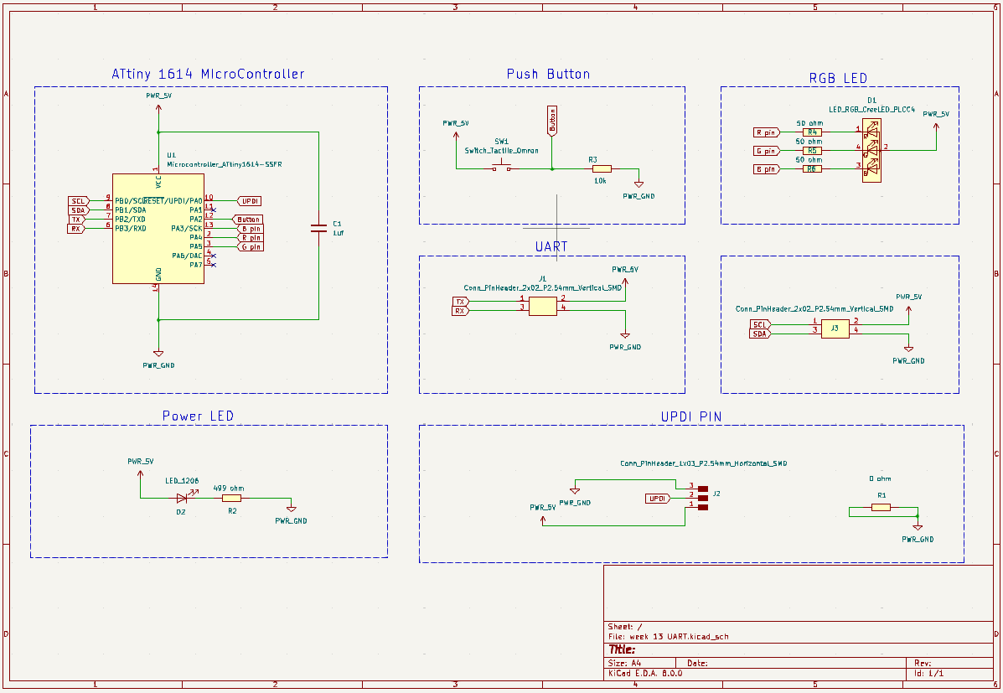Click the J2 UPDI pin header symbol
Screen dimensions: 1003x693
pos(702,496)
